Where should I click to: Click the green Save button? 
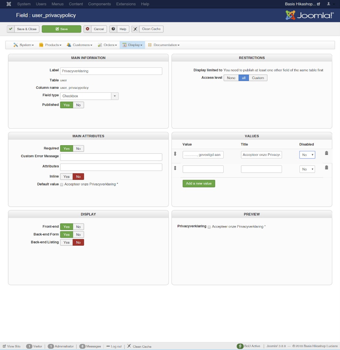pyautogui.click(x=62, y=29)
